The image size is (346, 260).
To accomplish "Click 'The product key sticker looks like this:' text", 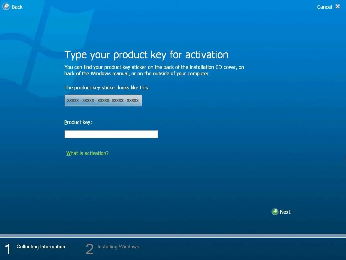I will coord(107,88).
